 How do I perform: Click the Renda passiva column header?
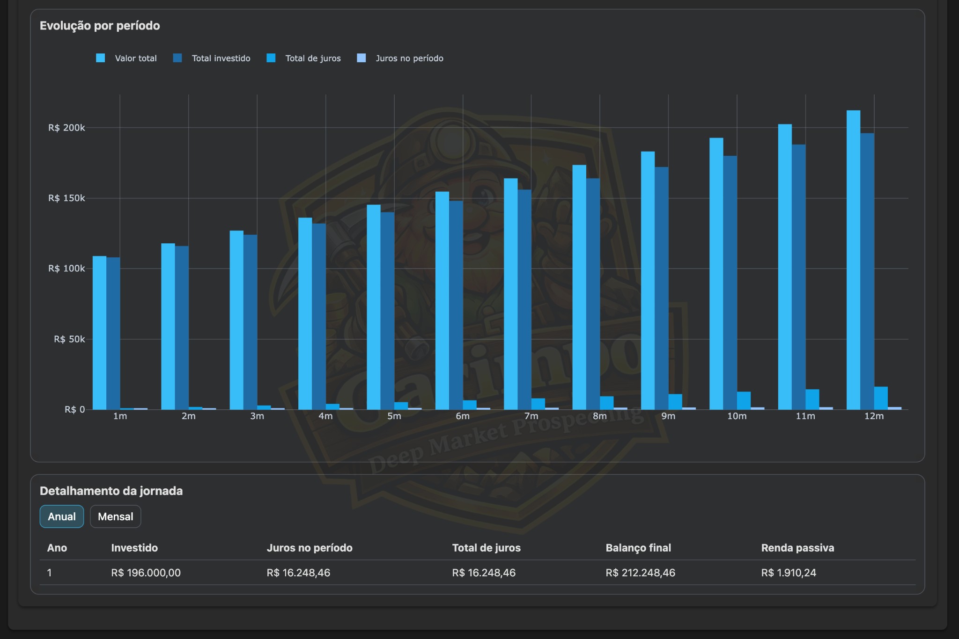(797, 548)
